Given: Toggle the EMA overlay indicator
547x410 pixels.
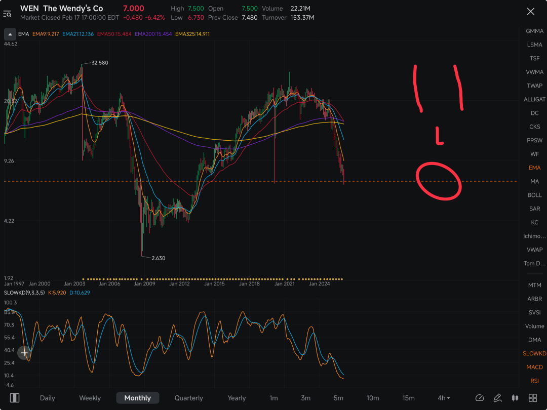Looking at the screenshot, I should click(x=534, y=168).
